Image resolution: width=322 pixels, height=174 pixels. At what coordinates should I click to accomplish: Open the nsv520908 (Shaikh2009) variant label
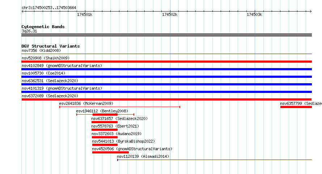pos(46,58)
